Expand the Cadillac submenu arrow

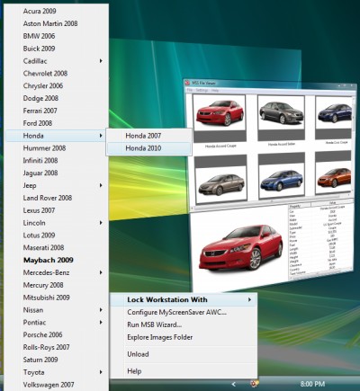point(101,61)
